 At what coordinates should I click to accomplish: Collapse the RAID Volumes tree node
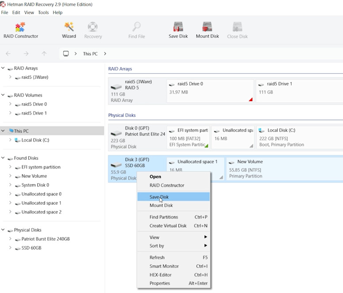[x=3, y=95]
